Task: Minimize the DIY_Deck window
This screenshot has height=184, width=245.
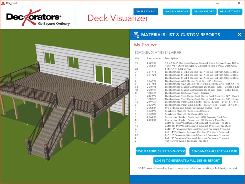Action: coord(218,3)
